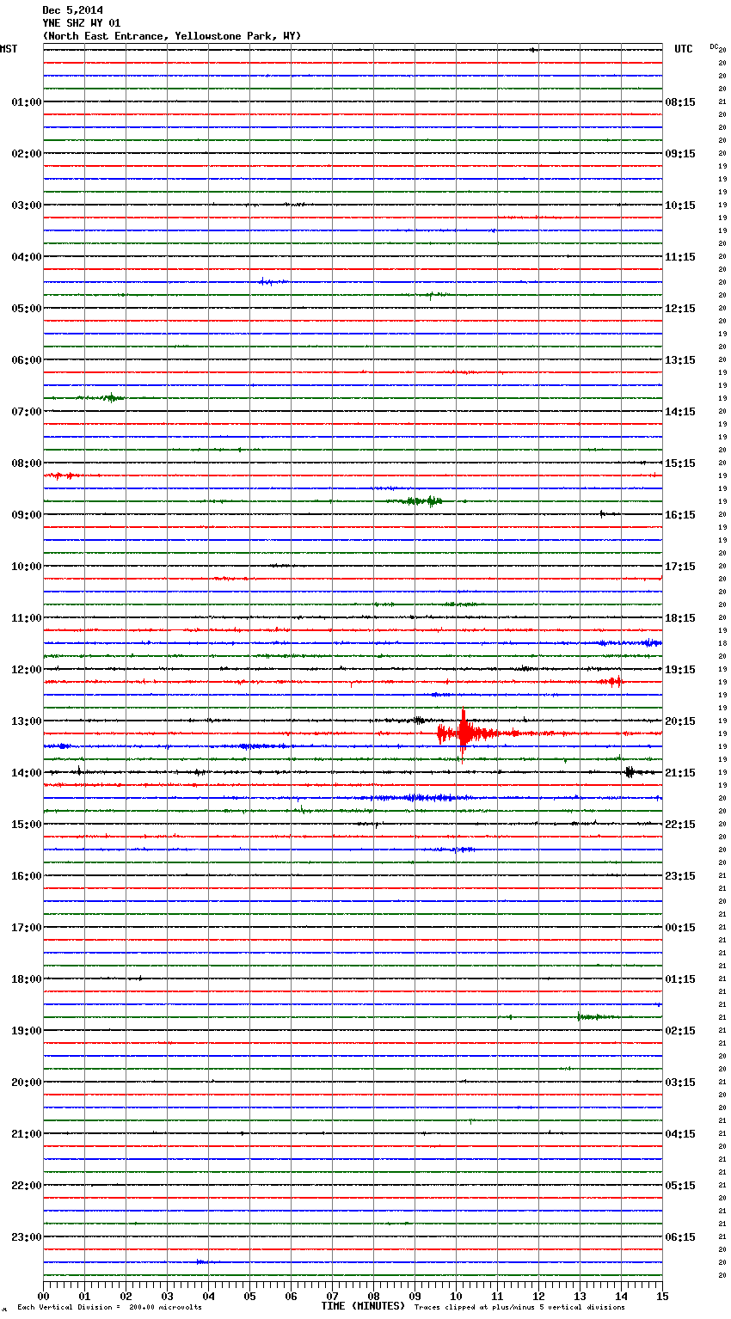Click the 09:15 UTC time label
This screenshot has width=731, height=1319.
point(680,154)
